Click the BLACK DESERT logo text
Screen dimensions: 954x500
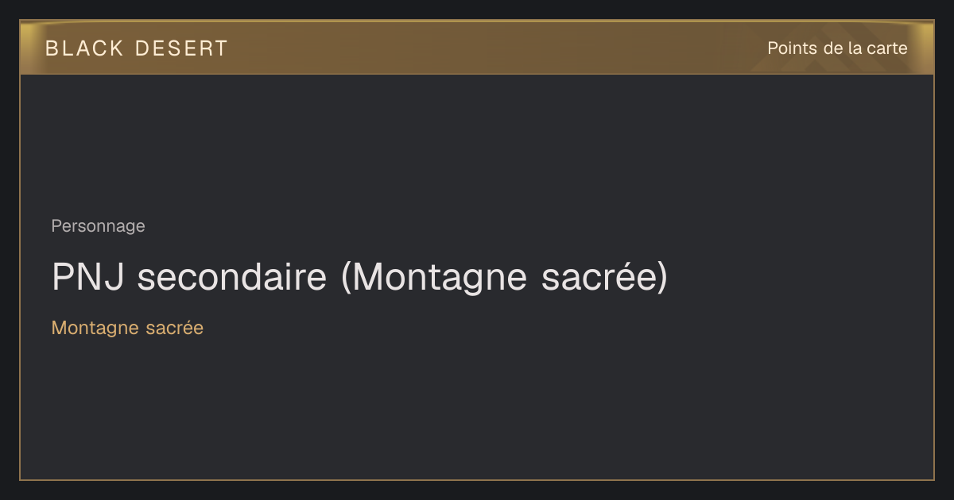pos(136,48)
